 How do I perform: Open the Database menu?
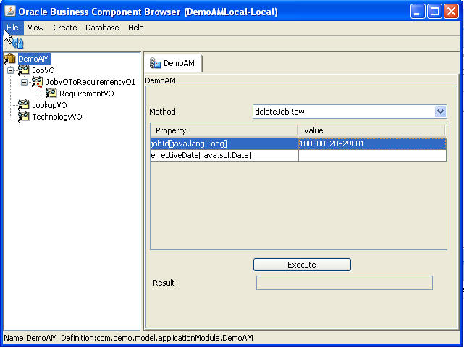click(102, 28)
